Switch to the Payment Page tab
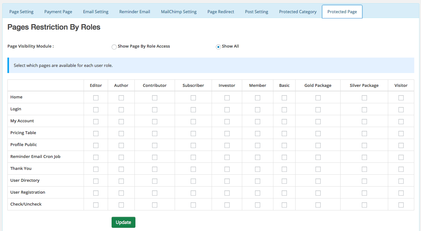The height and width of the screenshot is (231, 421). coord(58,12)
